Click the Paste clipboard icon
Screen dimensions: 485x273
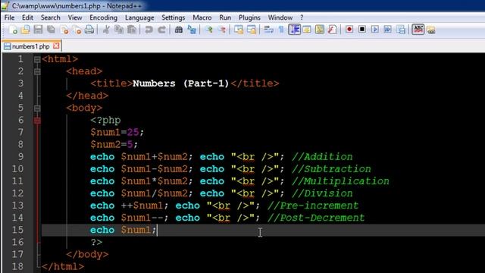click(x=132, y=30)
